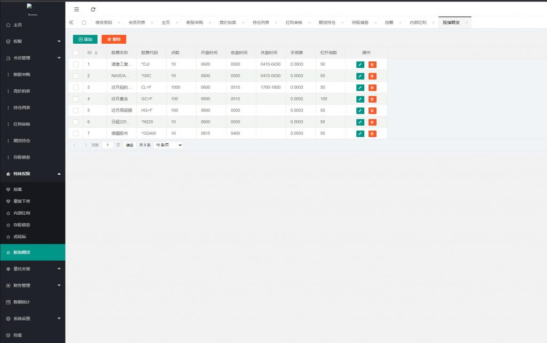
Task: Toggle the select-all checkbox in table header
Action: [x=75, y=52]
